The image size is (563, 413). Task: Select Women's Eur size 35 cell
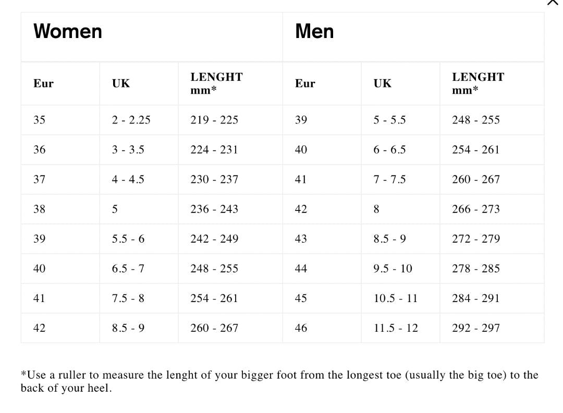39,120
